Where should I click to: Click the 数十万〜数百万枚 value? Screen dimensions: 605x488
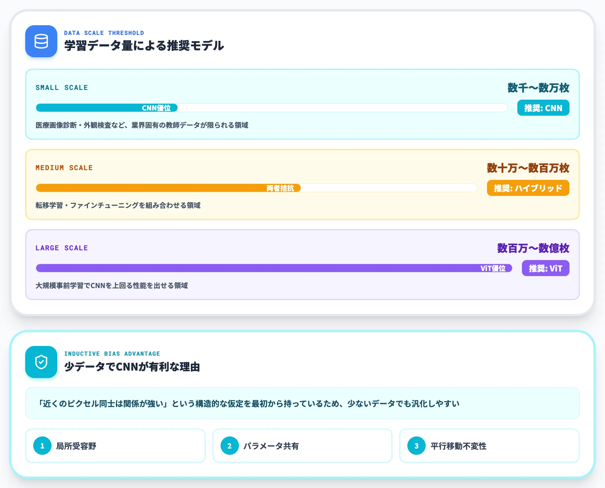528,168
